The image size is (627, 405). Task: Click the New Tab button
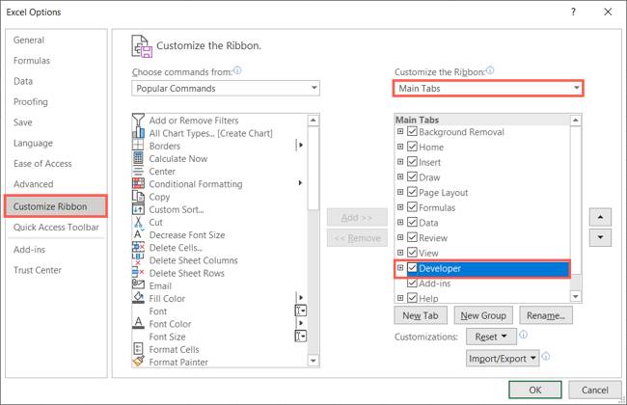pos(421,315)
